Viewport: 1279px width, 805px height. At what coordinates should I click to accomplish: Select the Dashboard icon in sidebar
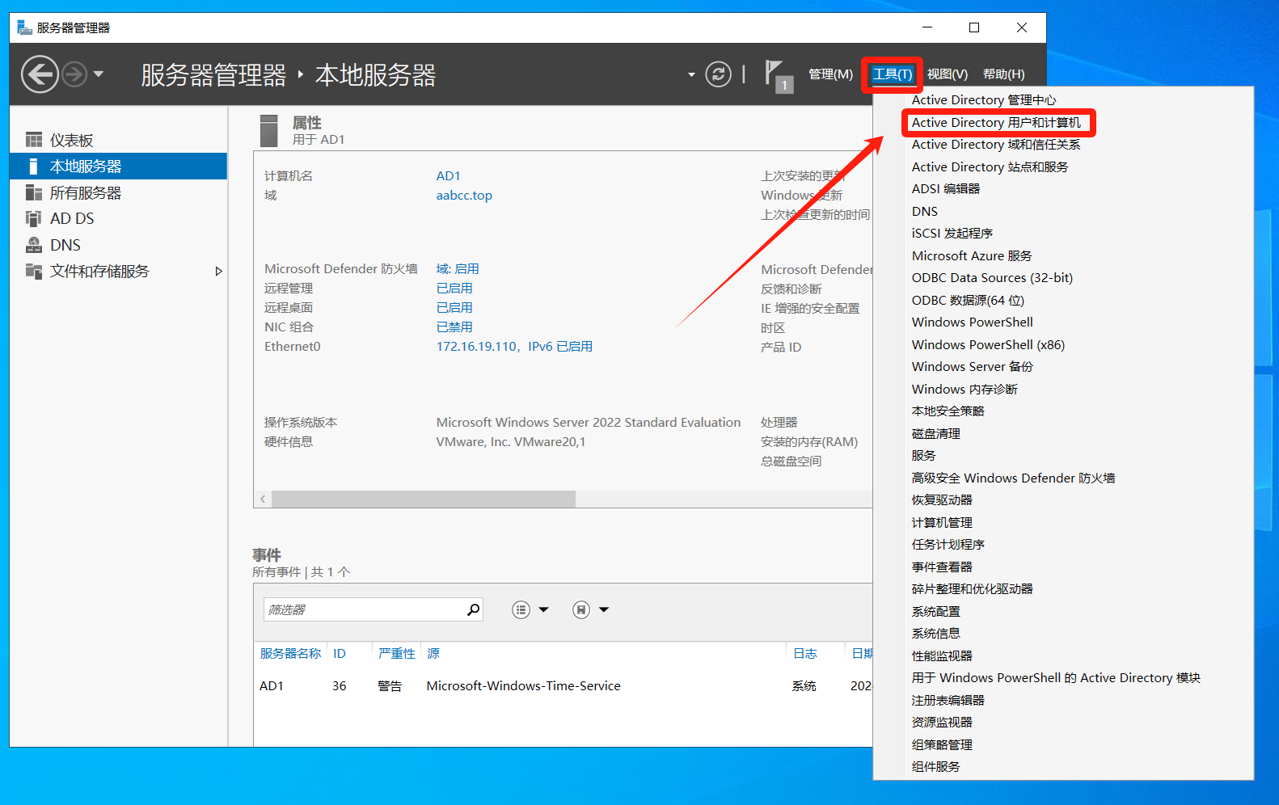(34, 141)
